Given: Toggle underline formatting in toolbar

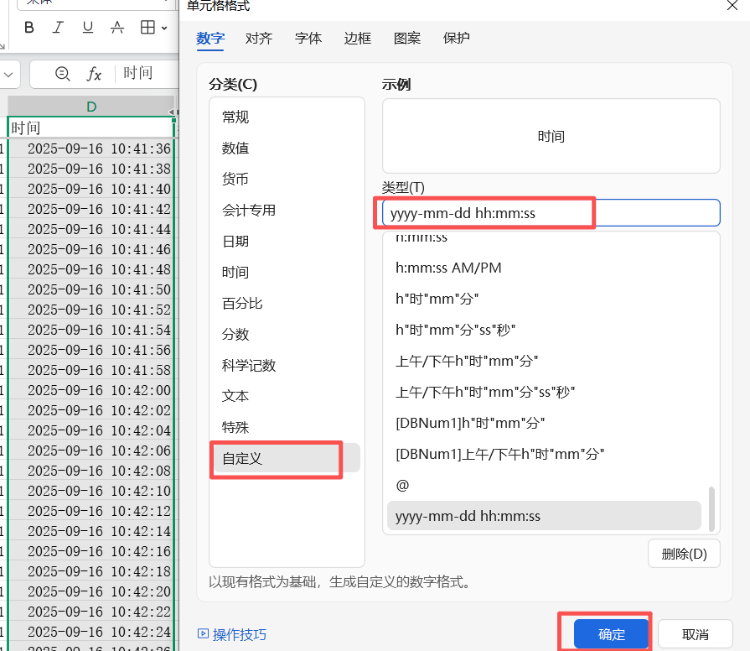Looking at the screenshot, I should pyautogui.click(x=87, y=28).
